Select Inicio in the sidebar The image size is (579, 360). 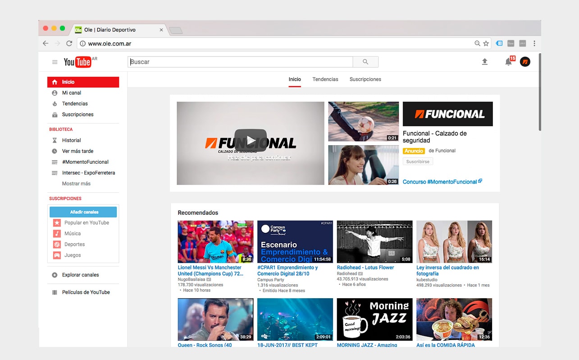coord(83,82)
